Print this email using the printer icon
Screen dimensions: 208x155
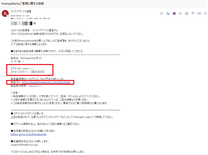pyautogui.click(x=187, y=13)
